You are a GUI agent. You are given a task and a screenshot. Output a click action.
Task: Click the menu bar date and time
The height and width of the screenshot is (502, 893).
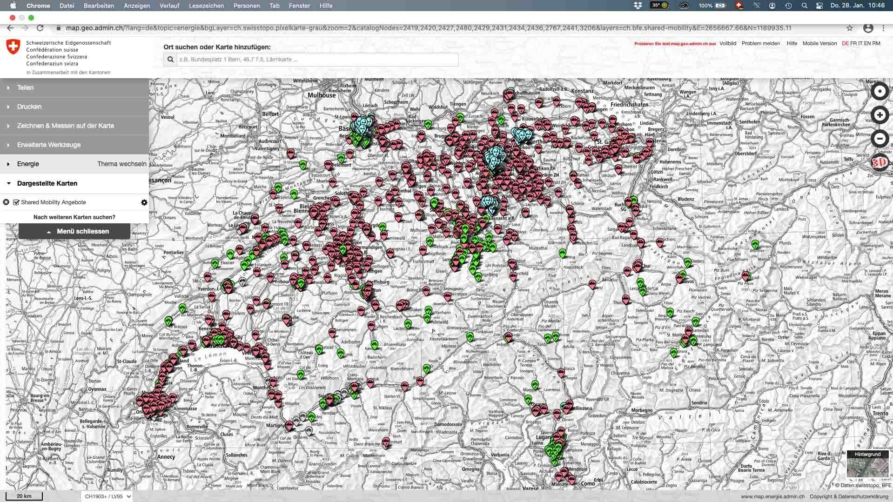858,6
